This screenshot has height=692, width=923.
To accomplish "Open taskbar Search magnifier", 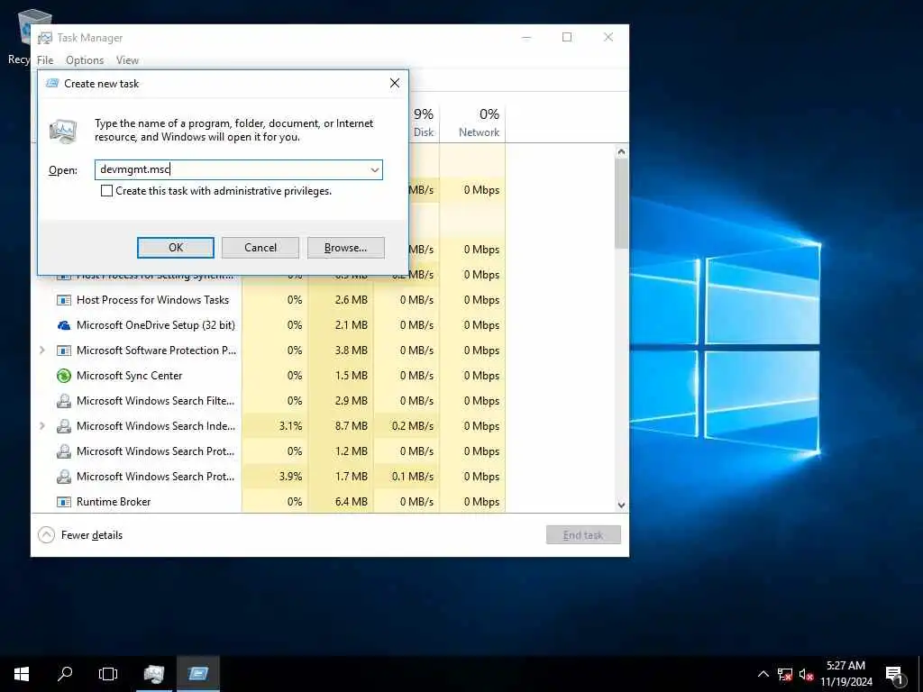I will tap(65, 674).
